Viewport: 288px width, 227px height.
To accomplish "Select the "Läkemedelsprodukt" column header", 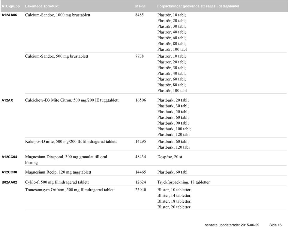I will point(42,6).
